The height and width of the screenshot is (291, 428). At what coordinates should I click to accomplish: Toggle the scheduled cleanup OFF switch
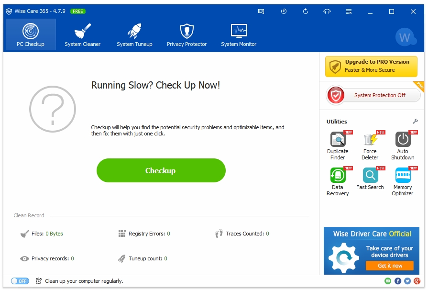(x=20, y=281)
